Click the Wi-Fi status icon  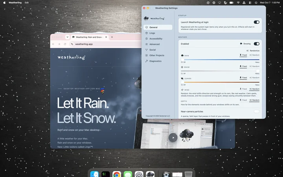coord(238,2)
